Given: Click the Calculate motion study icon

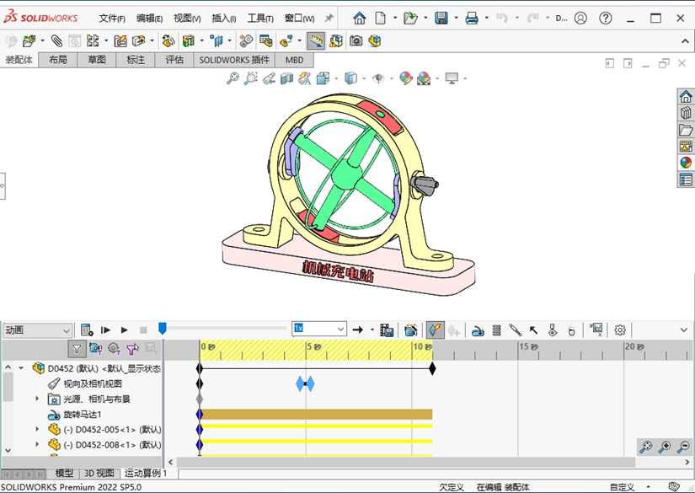Looking at the screenshot, I should point(87,330).
